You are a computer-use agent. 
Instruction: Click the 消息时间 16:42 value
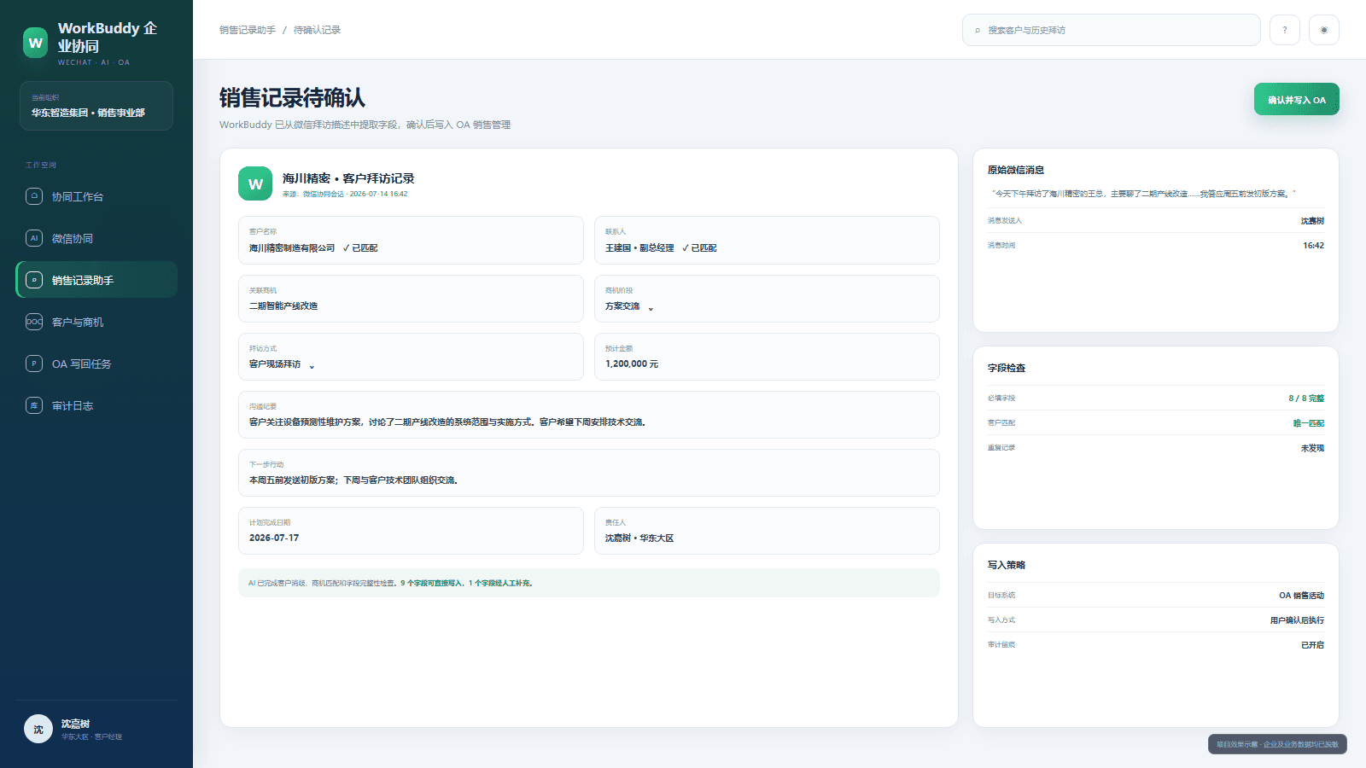(1313, 246)
